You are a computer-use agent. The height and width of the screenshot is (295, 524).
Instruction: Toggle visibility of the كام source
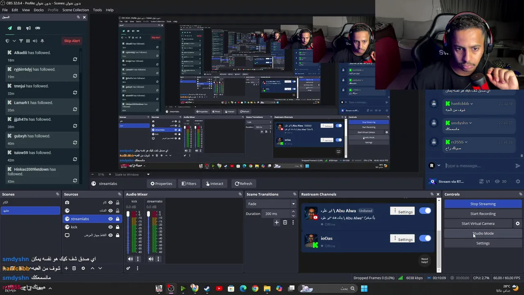[x=110, y=202]
